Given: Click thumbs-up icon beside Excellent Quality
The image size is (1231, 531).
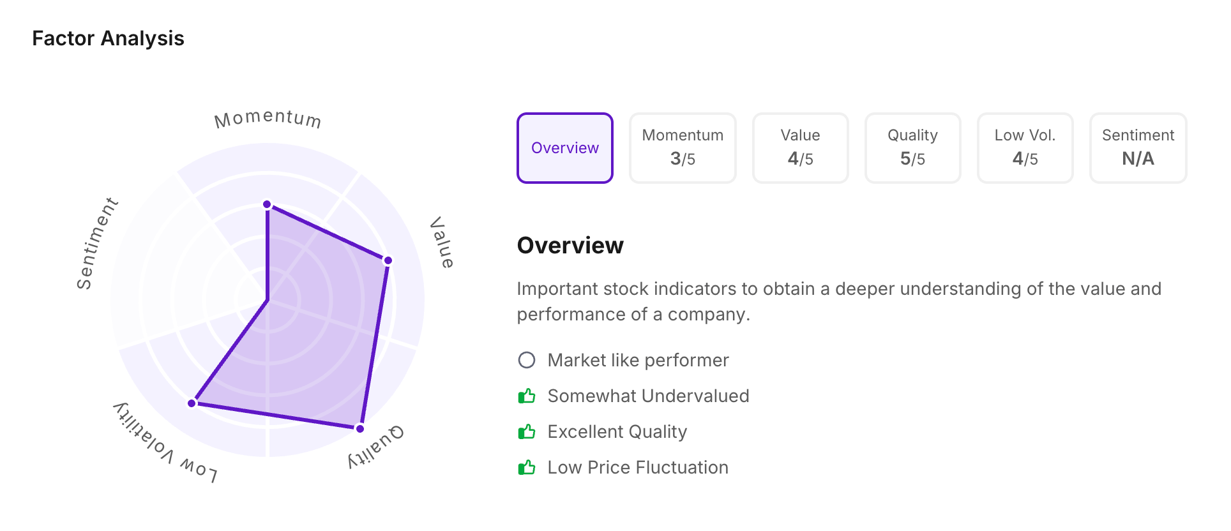Looking at the screenshot, I should point(527,432).
